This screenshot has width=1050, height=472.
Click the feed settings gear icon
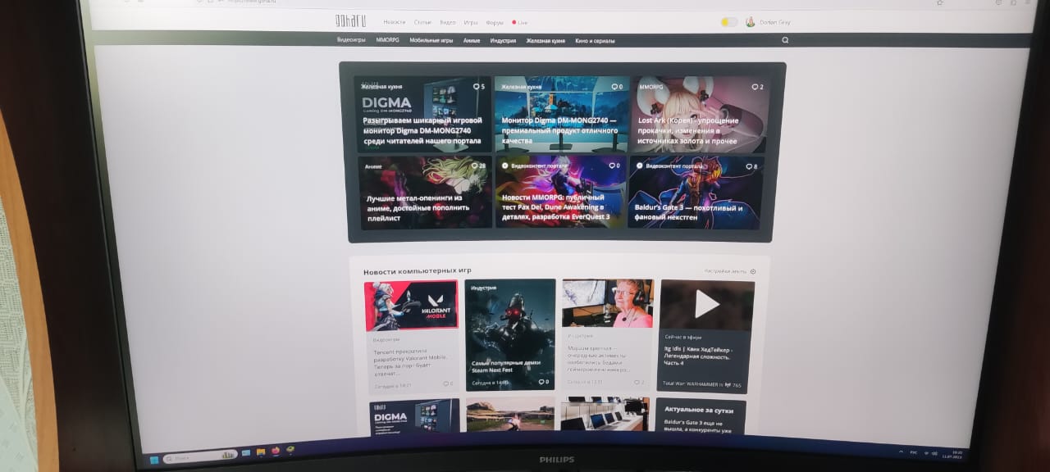[x=753, y=271]
